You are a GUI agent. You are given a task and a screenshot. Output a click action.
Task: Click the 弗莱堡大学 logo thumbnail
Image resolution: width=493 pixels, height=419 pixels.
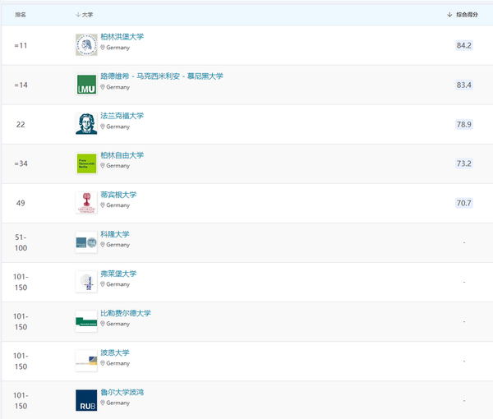pos(86,282)
